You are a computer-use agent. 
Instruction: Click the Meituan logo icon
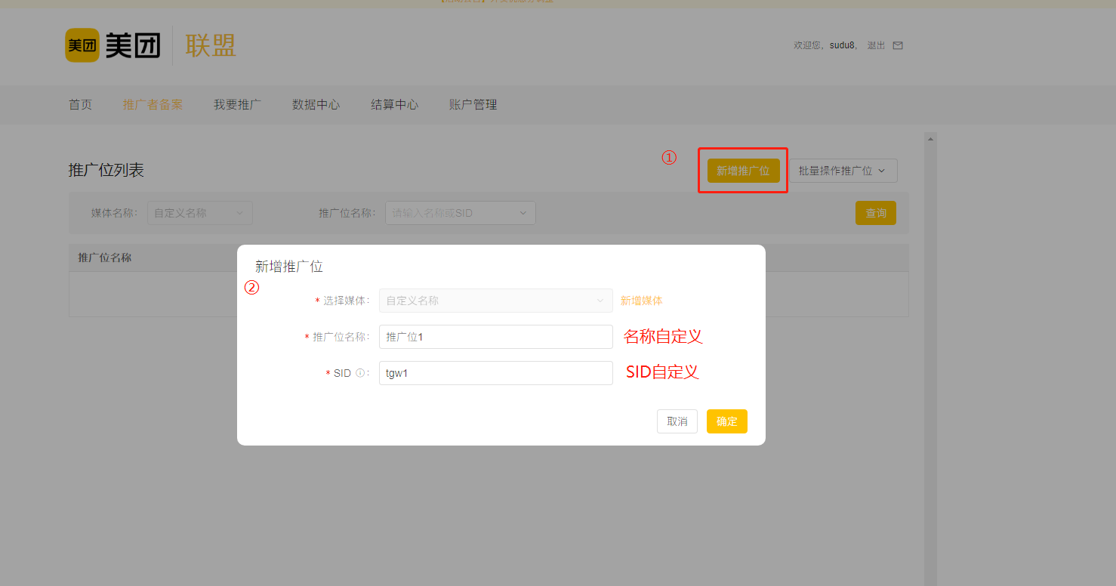(x=82, y=45)
